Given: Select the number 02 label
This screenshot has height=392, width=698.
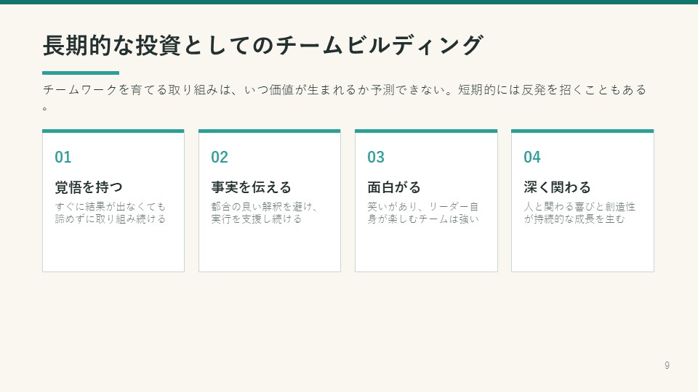Looking at the screenshot, I should click(x=220, y=157).
